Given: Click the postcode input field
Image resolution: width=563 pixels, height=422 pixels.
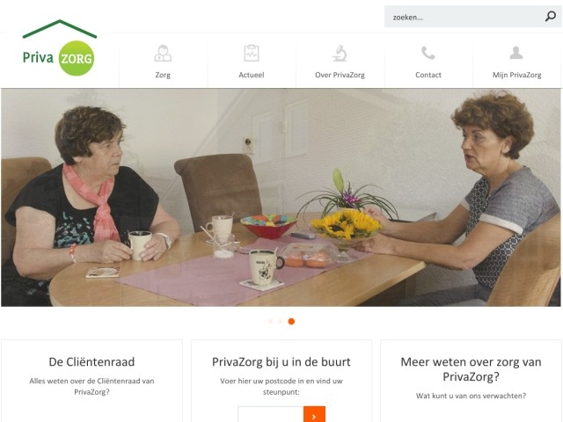Looking at the screenshot, I should (271, 414).
